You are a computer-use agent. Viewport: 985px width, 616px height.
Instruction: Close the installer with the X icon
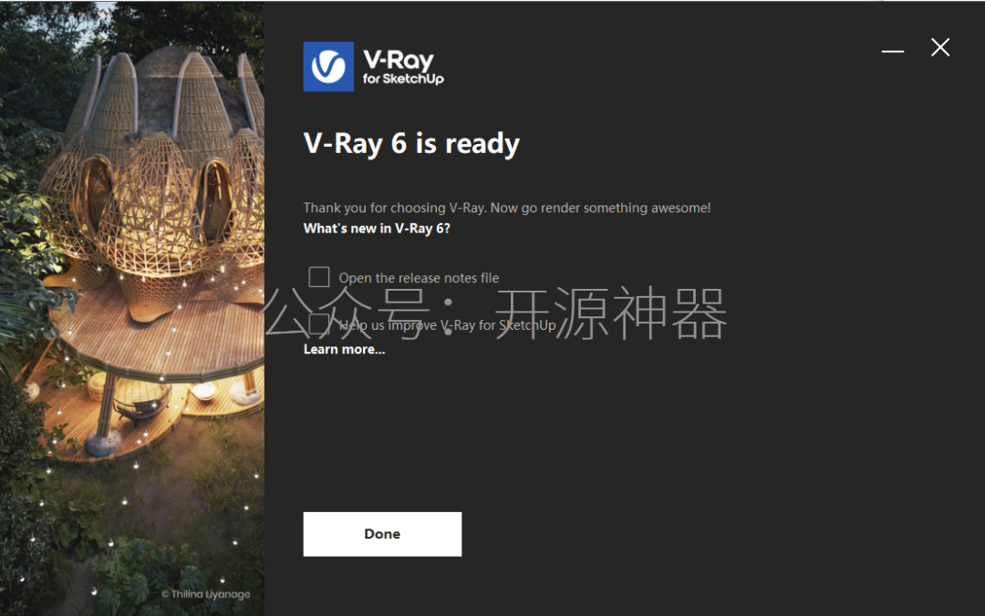[939, 47]
